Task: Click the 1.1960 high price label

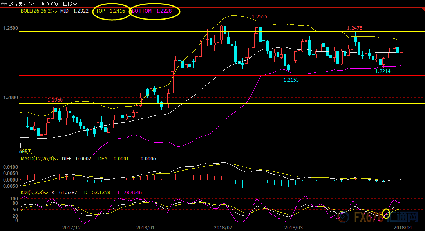Action: [55, 100]
